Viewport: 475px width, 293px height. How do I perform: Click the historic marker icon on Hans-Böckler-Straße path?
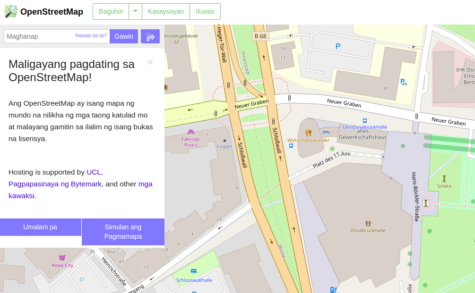click(426, 203)
